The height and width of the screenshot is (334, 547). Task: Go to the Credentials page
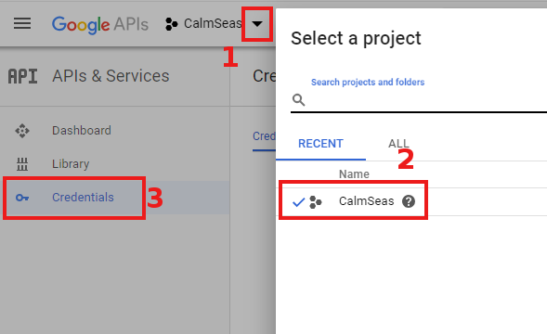83,198
